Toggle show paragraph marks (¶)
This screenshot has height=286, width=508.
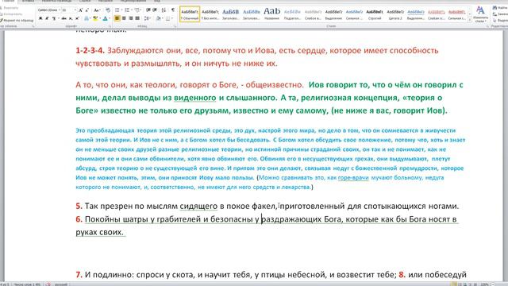point(173,10)
